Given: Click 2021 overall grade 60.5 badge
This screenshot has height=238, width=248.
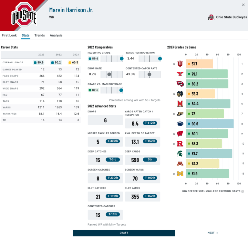Looking at the screenshot, I should 73,62.
